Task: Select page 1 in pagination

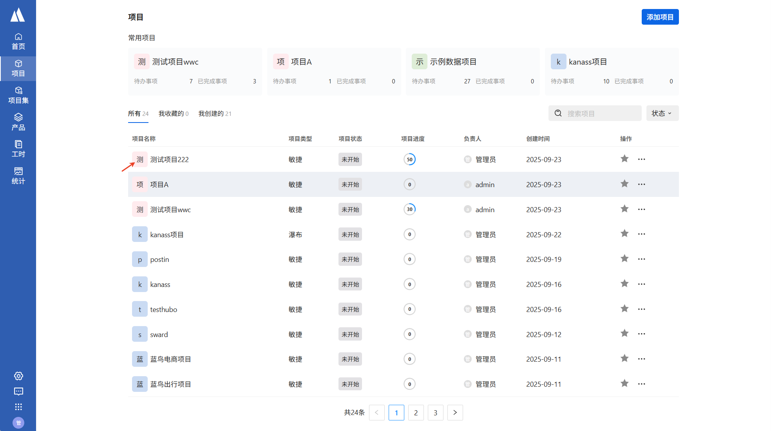Action: pyautogui.click(x=396, y=413)
